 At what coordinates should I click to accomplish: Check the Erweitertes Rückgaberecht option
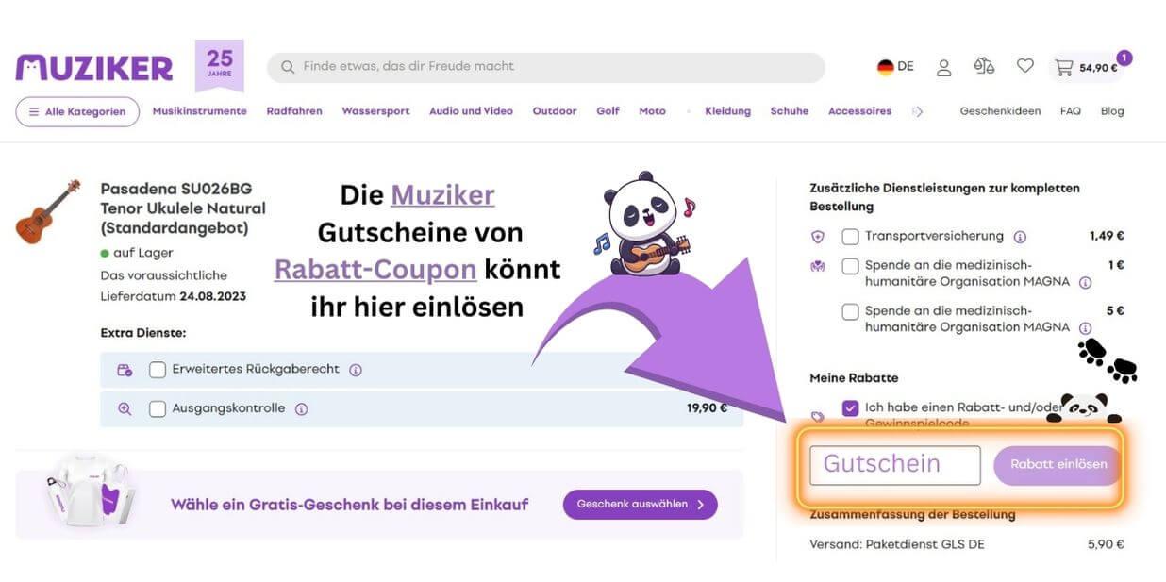tap(158, 370)
